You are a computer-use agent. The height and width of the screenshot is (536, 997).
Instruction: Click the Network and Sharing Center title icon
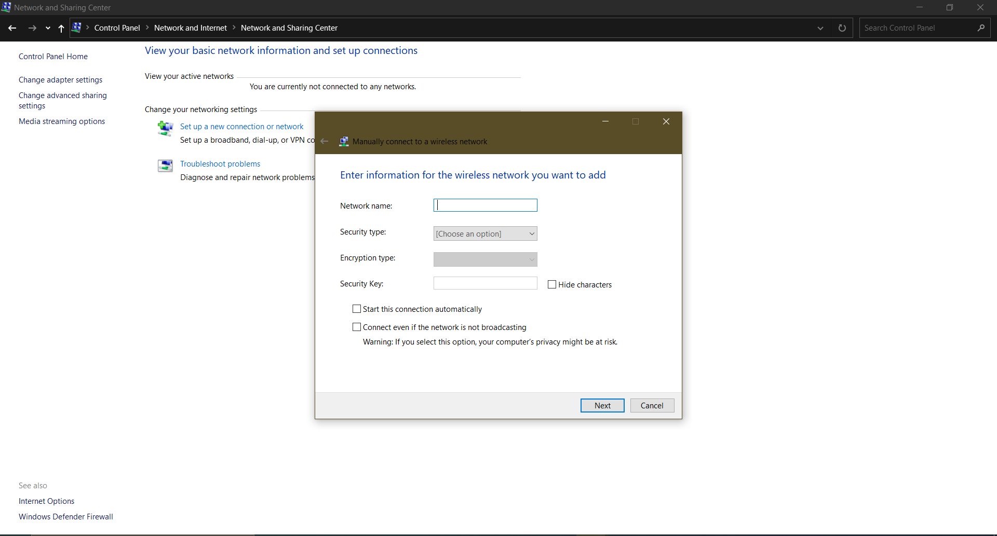click(6, 7)
